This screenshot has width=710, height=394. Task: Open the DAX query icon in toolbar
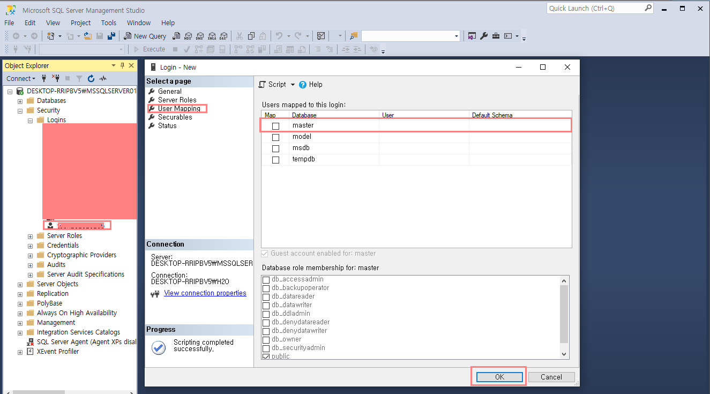(x=223, y=36)
